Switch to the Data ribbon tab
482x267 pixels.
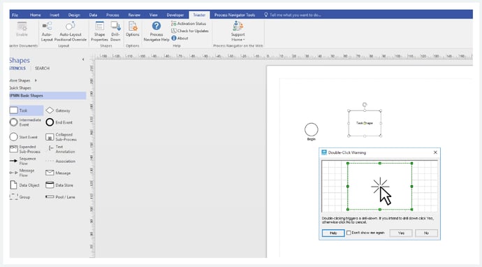93,15
